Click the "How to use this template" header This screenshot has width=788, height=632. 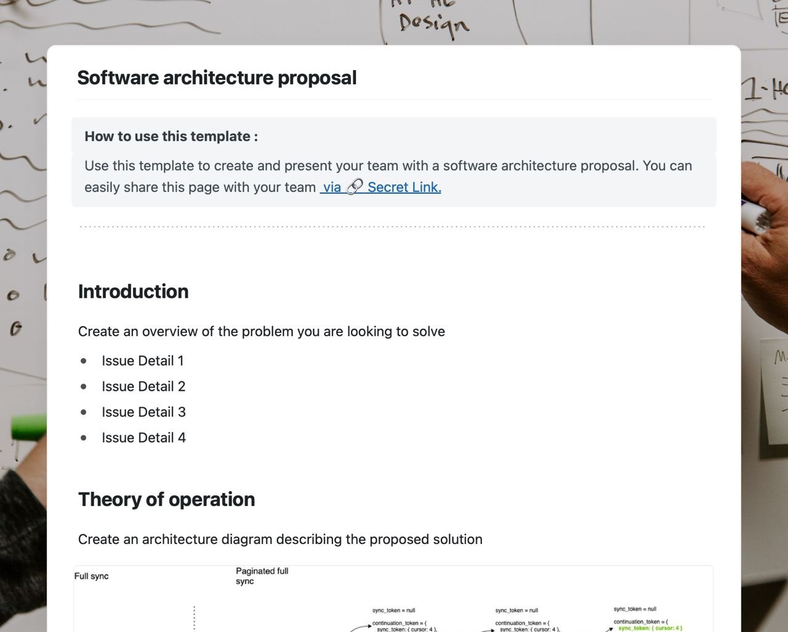pyautogui.click(x=171, y=136)
